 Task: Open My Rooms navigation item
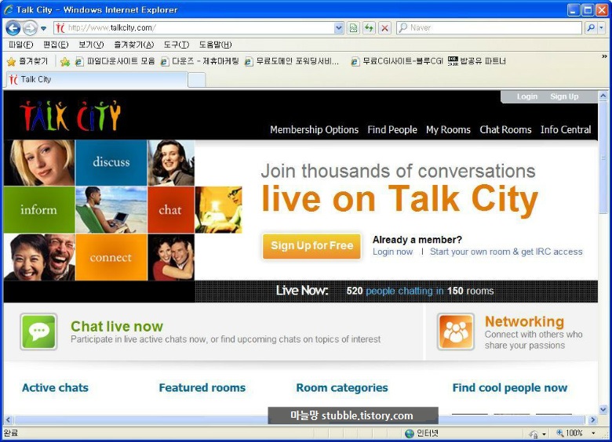coord(448,130)
